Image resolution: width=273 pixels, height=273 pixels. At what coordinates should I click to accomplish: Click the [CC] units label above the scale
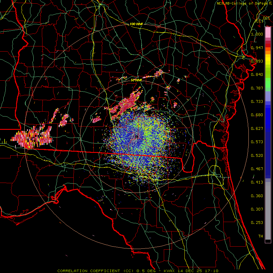[x=259, y=21]
